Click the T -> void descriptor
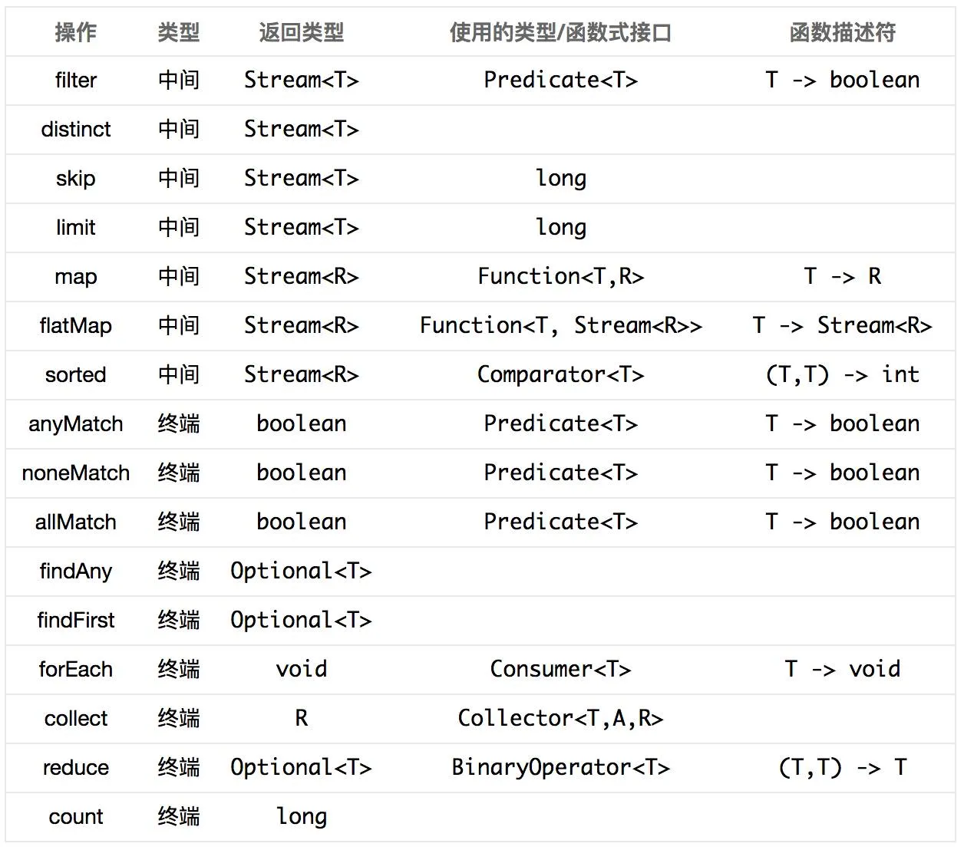This screenshot has width=964, height=850. point(842,669)
